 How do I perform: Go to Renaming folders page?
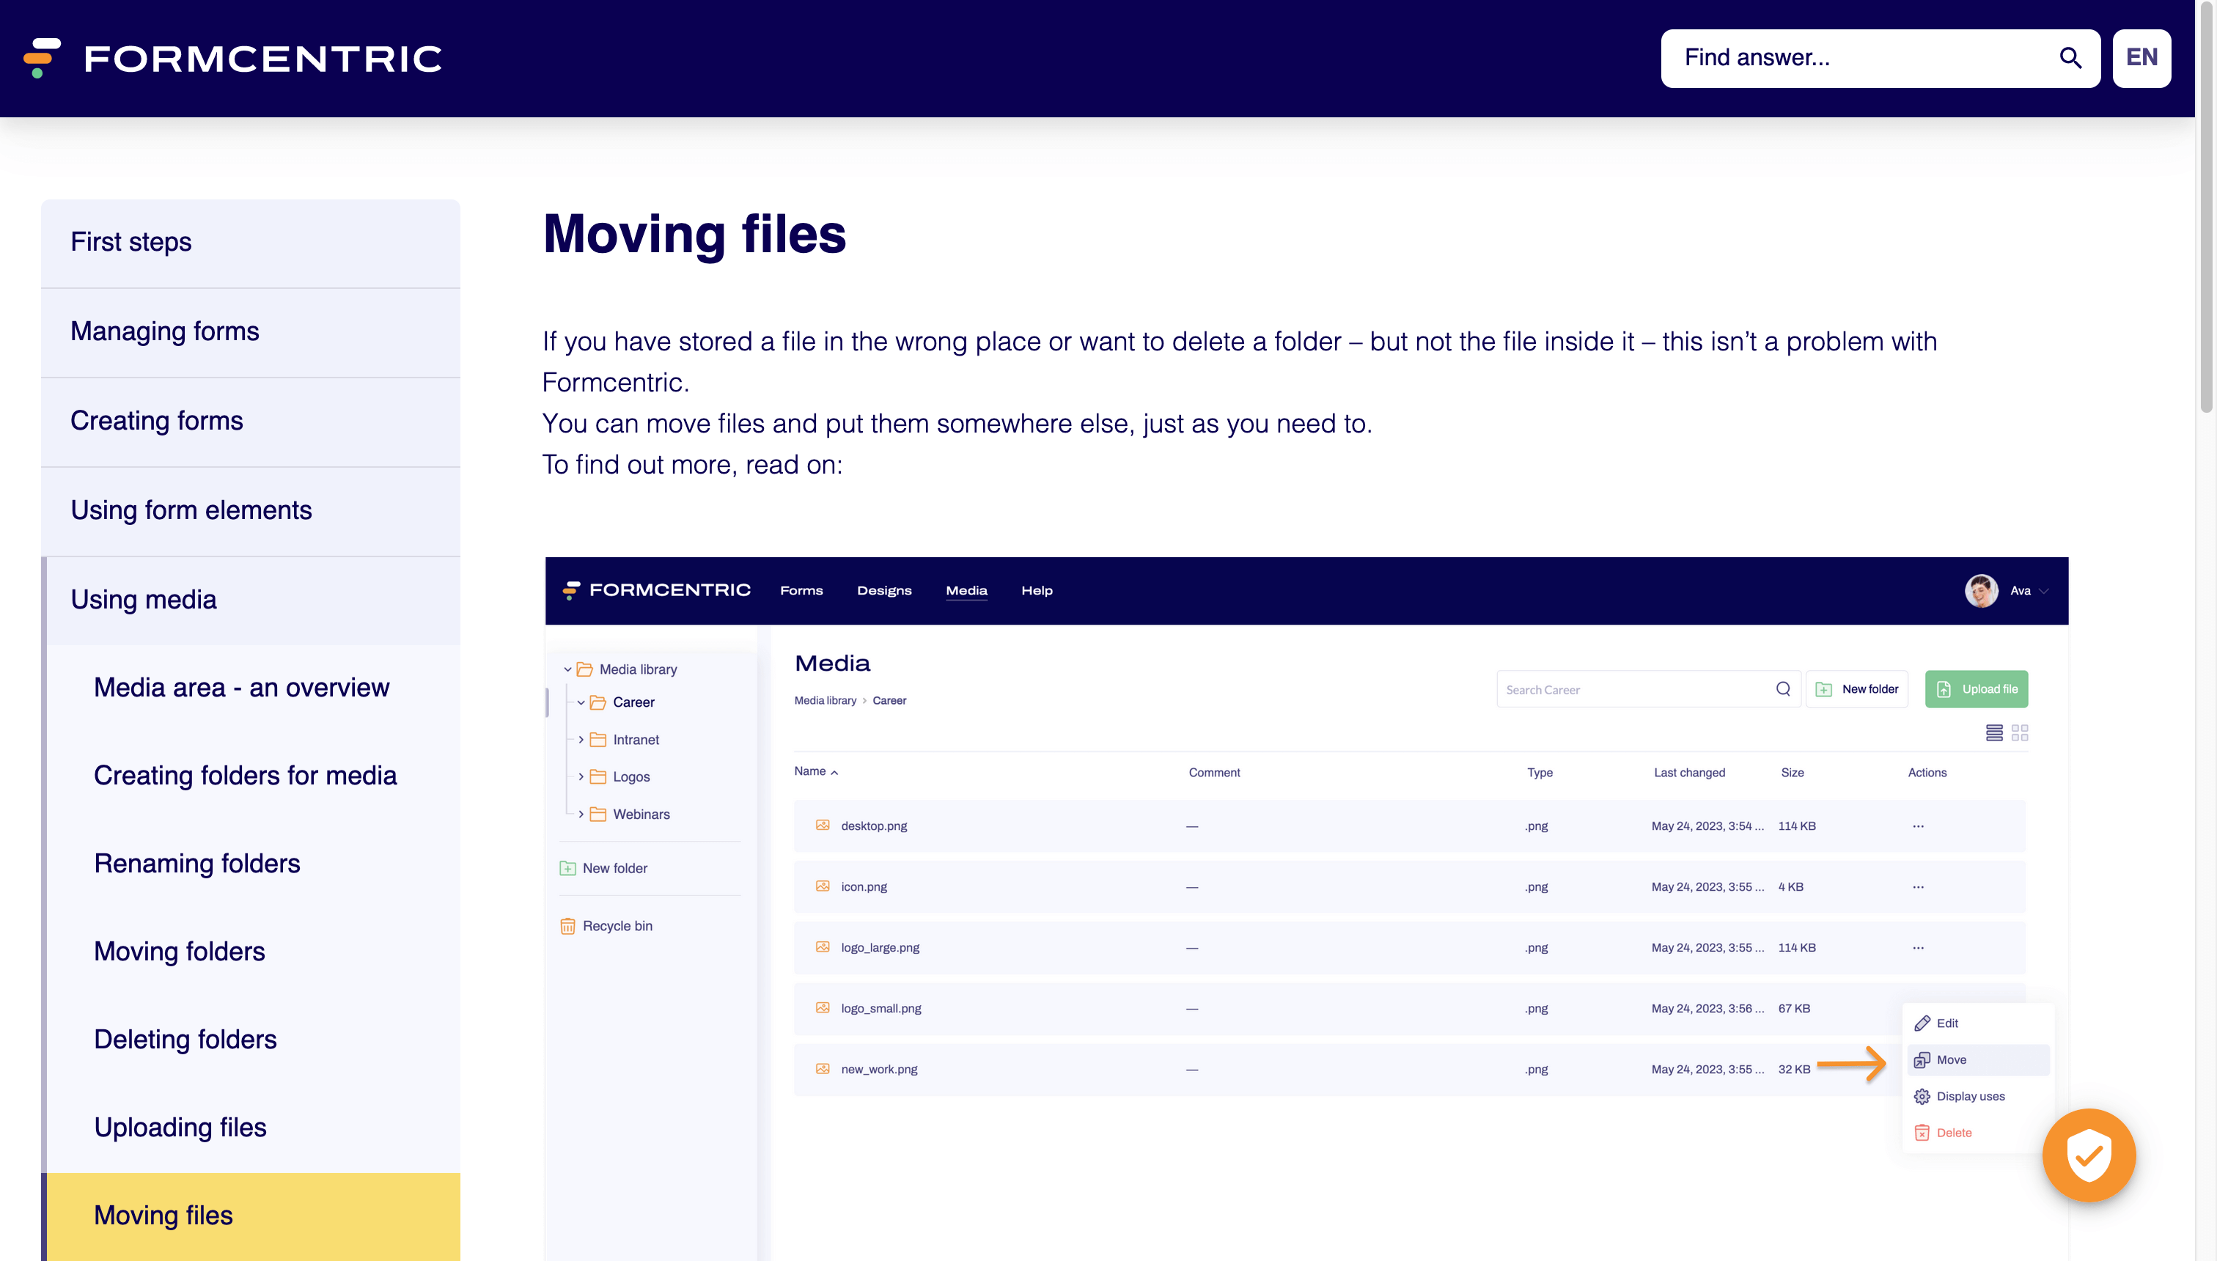click(196, 864)
